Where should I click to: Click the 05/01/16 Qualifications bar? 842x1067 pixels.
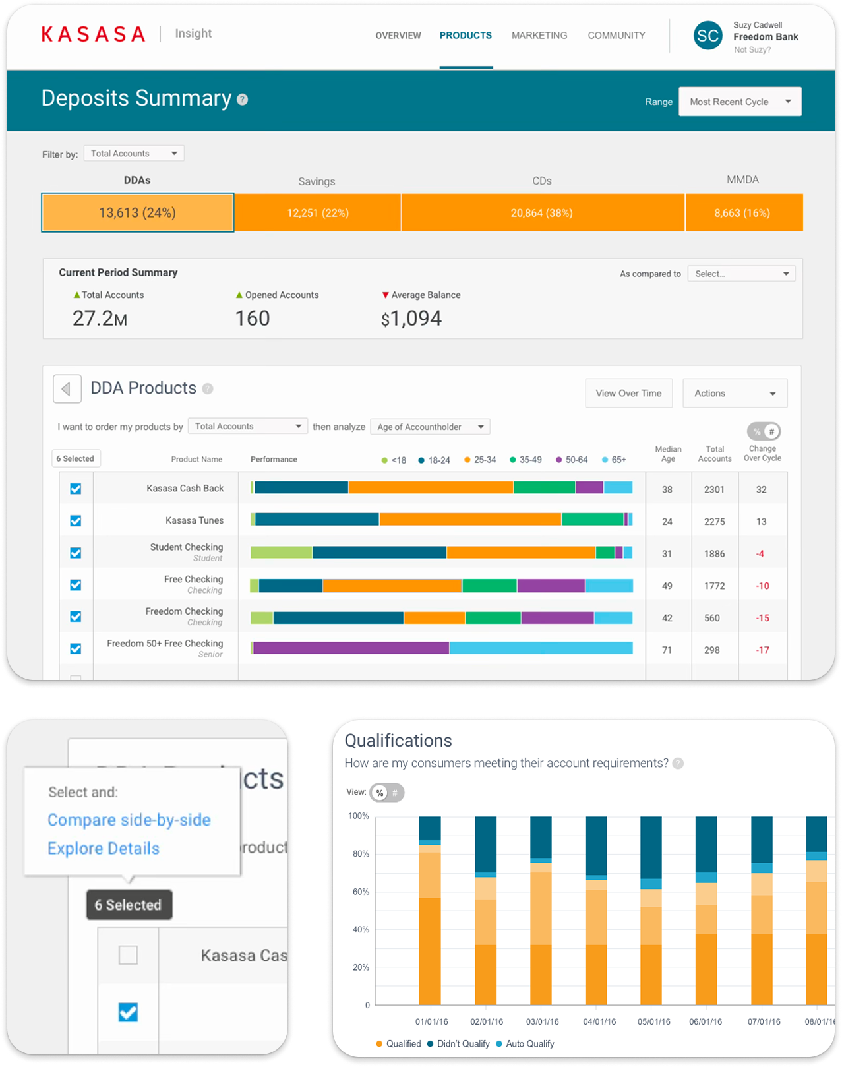(x=651, y=911)
